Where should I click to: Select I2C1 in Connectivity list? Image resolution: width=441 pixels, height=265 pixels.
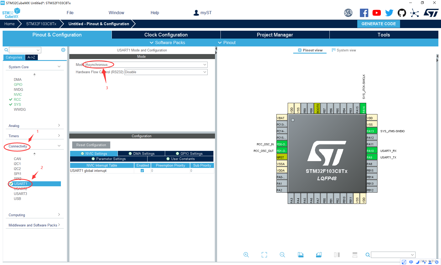(17, 164)
